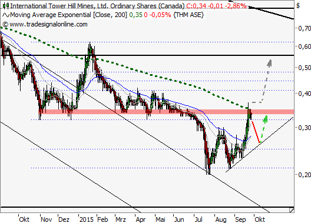Screen dimensions: 311x223
Task: Click the copyright symbol before tradesignalonline
Action: click(x=5, y=25)
